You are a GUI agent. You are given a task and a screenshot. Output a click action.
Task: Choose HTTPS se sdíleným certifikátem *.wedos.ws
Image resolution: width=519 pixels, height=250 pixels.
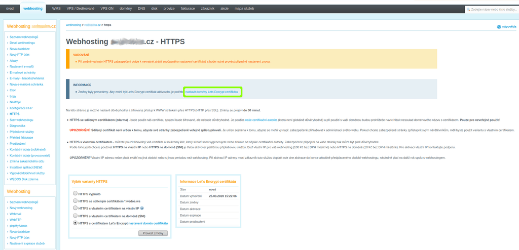[76, 200]
